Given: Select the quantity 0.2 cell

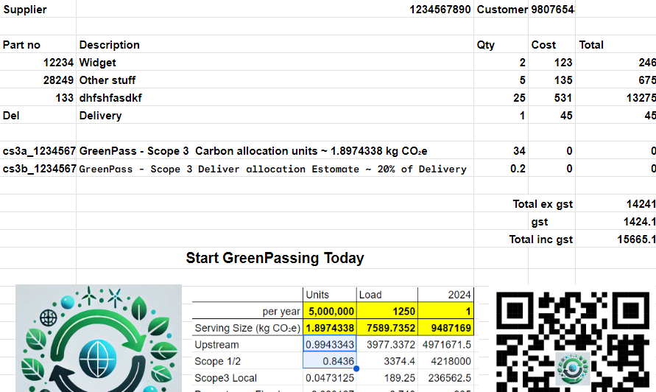Looking at the screenshot, I should 501,168.
